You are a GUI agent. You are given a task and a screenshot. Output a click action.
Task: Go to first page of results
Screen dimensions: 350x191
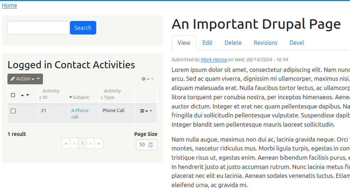click(66, 143)
